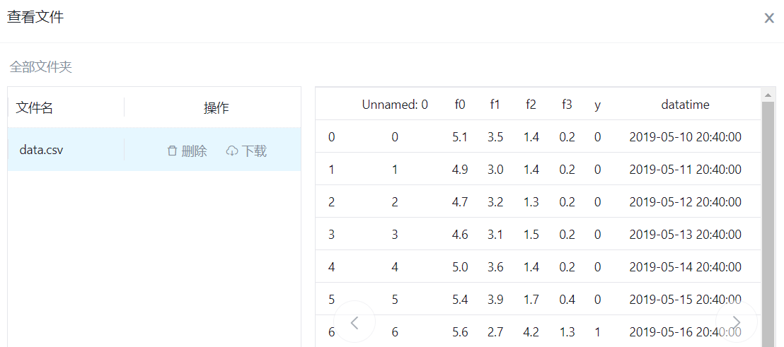Click the scrollbar up arrow
This screenshot has height=347, width=784.
768,94
